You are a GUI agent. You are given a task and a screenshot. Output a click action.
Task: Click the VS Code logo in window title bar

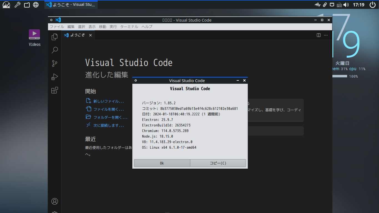[58, 20]
